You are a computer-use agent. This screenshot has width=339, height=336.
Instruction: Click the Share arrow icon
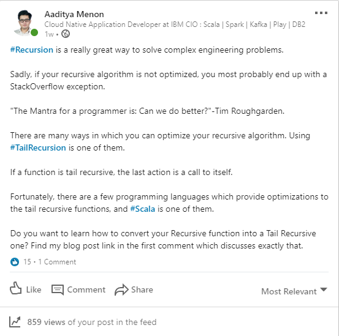click(x=121, y=289)
